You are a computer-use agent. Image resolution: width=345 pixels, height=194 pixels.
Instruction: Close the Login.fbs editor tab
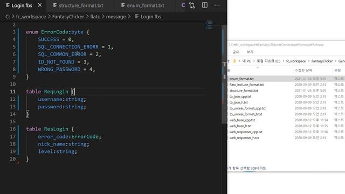(x=39, y=5)
